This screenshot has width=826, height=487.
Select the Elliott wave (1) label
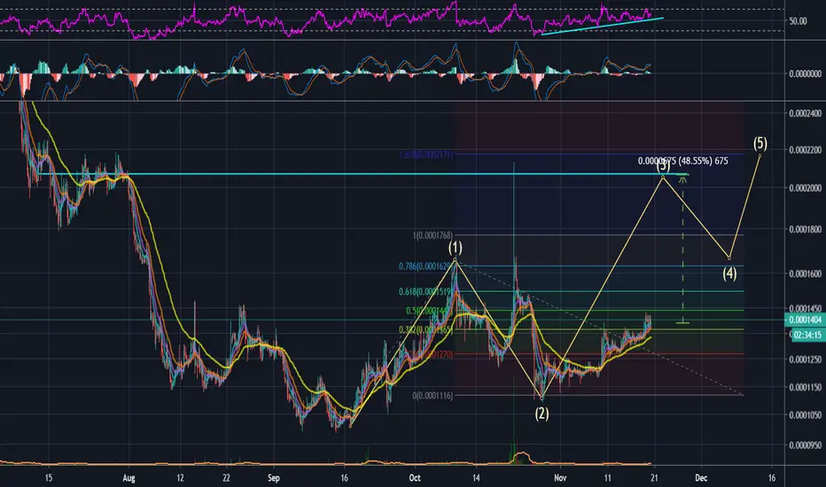456,247
